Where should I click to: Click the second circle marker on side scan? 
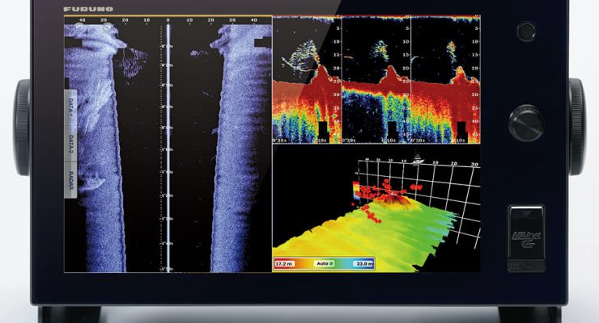point(108,27)
